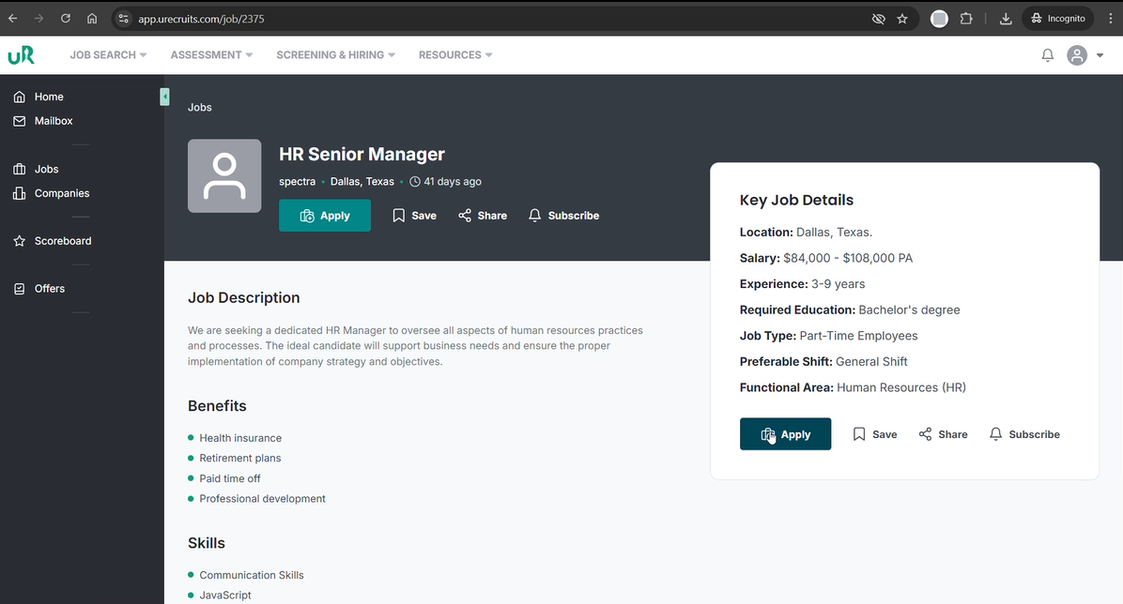Expand the Assessment dropdown menu
Image resolution: width=1123 pixels, height=604 pixels.
[211, 55]
